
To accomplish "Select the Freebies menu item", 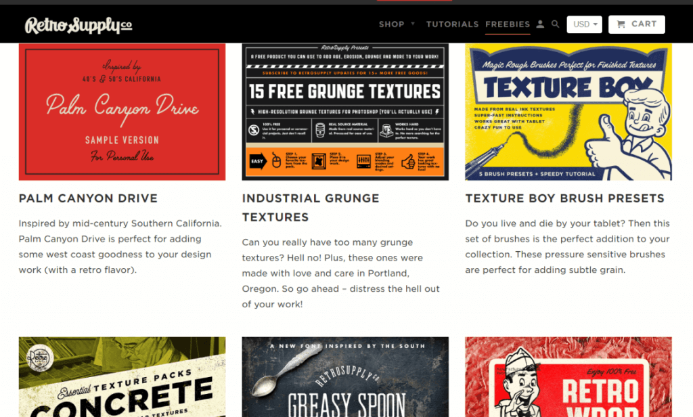I will click(508, 24).
